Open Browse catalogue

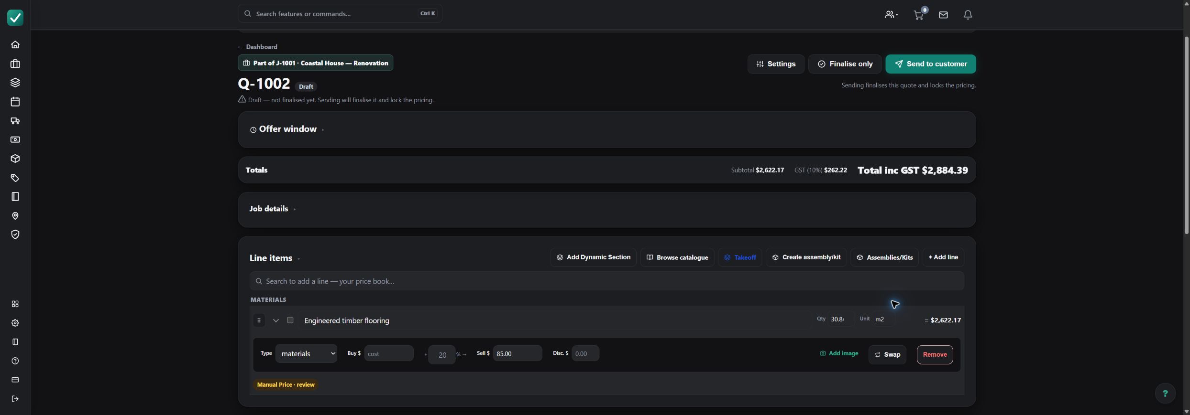click(x=677, y=257)
